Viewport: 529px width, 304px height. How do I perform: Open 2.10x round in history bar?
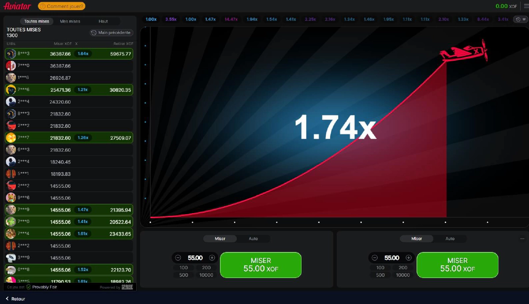point(443,19)
